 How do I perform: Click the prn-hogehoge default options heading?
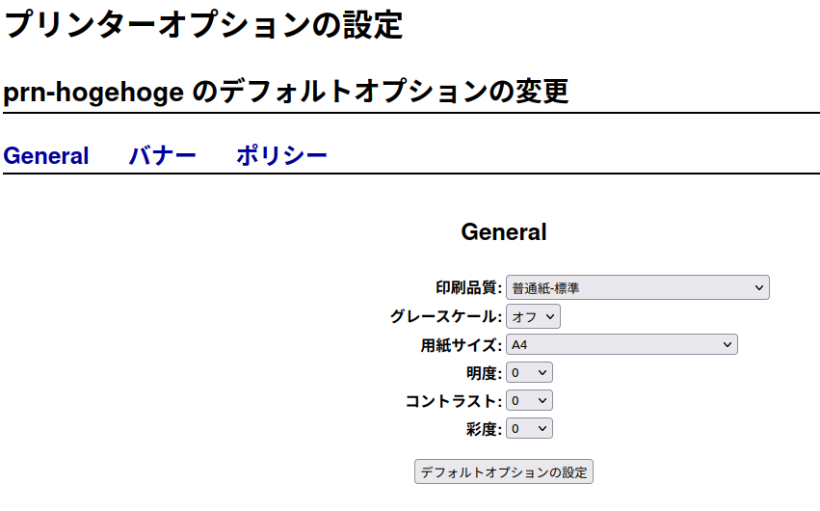point(286,92)
